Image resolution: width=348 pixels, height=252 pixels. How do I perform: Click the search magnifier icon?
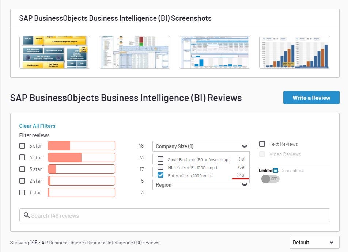26,215
